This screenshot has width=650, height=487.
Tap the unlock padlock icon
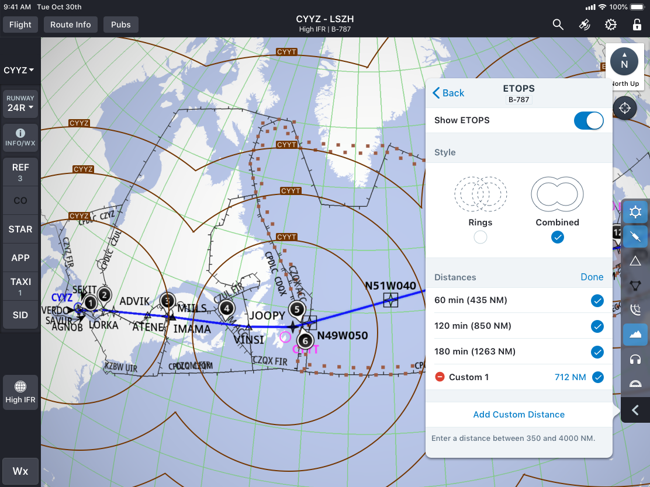click(637, 25)
